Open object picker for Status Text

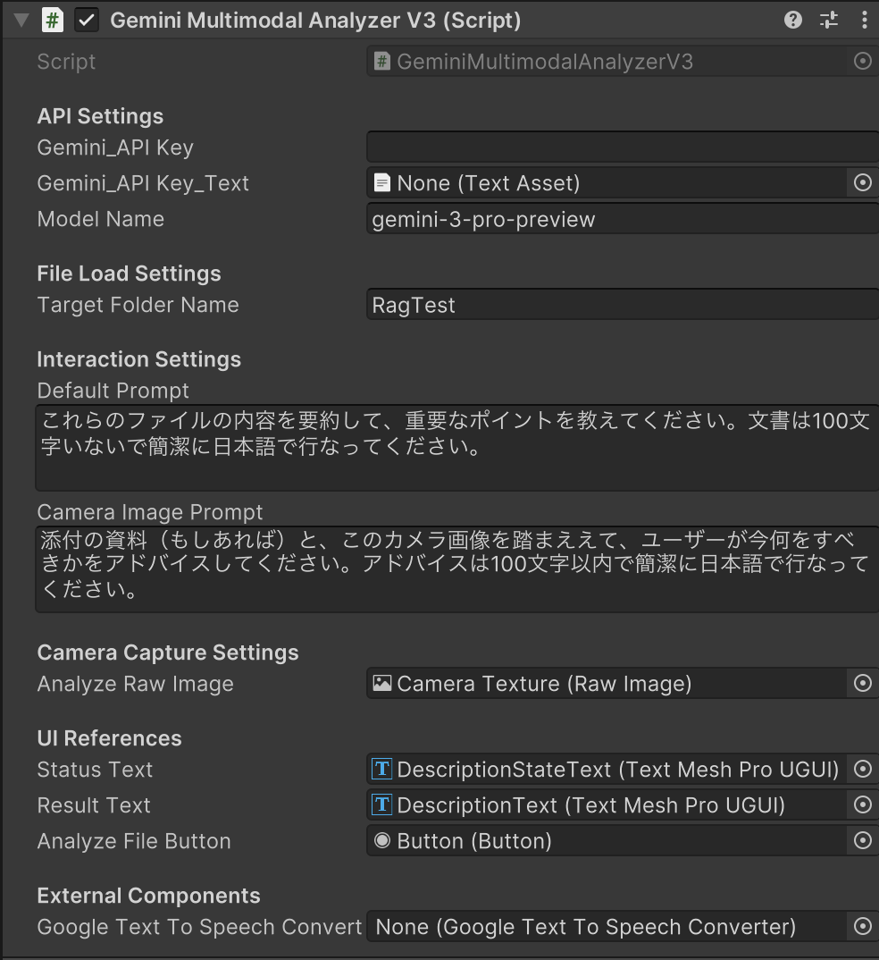(862, 770)
